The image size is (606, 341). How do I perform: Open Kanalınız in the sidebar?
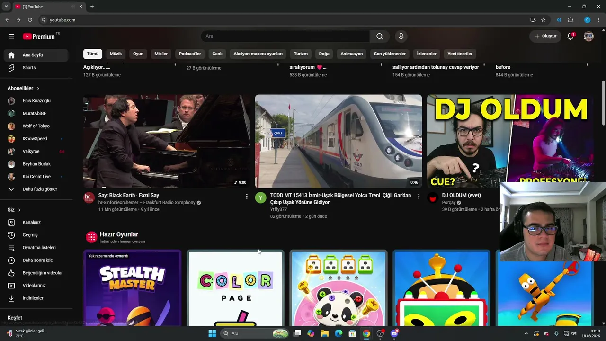tap(36, 223)
